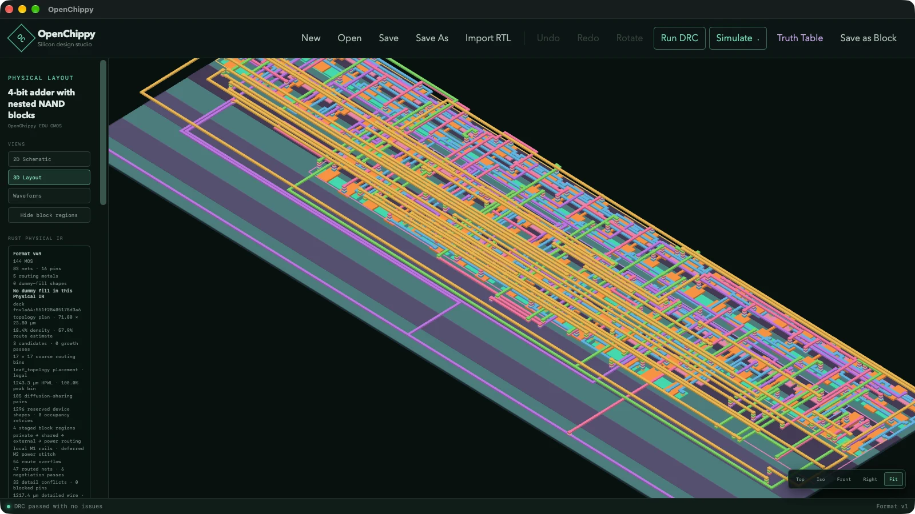The height and width of the screenshot is (514, 915).
Task: Switch to the 2D Schematic view
Action: coord(49,159)
